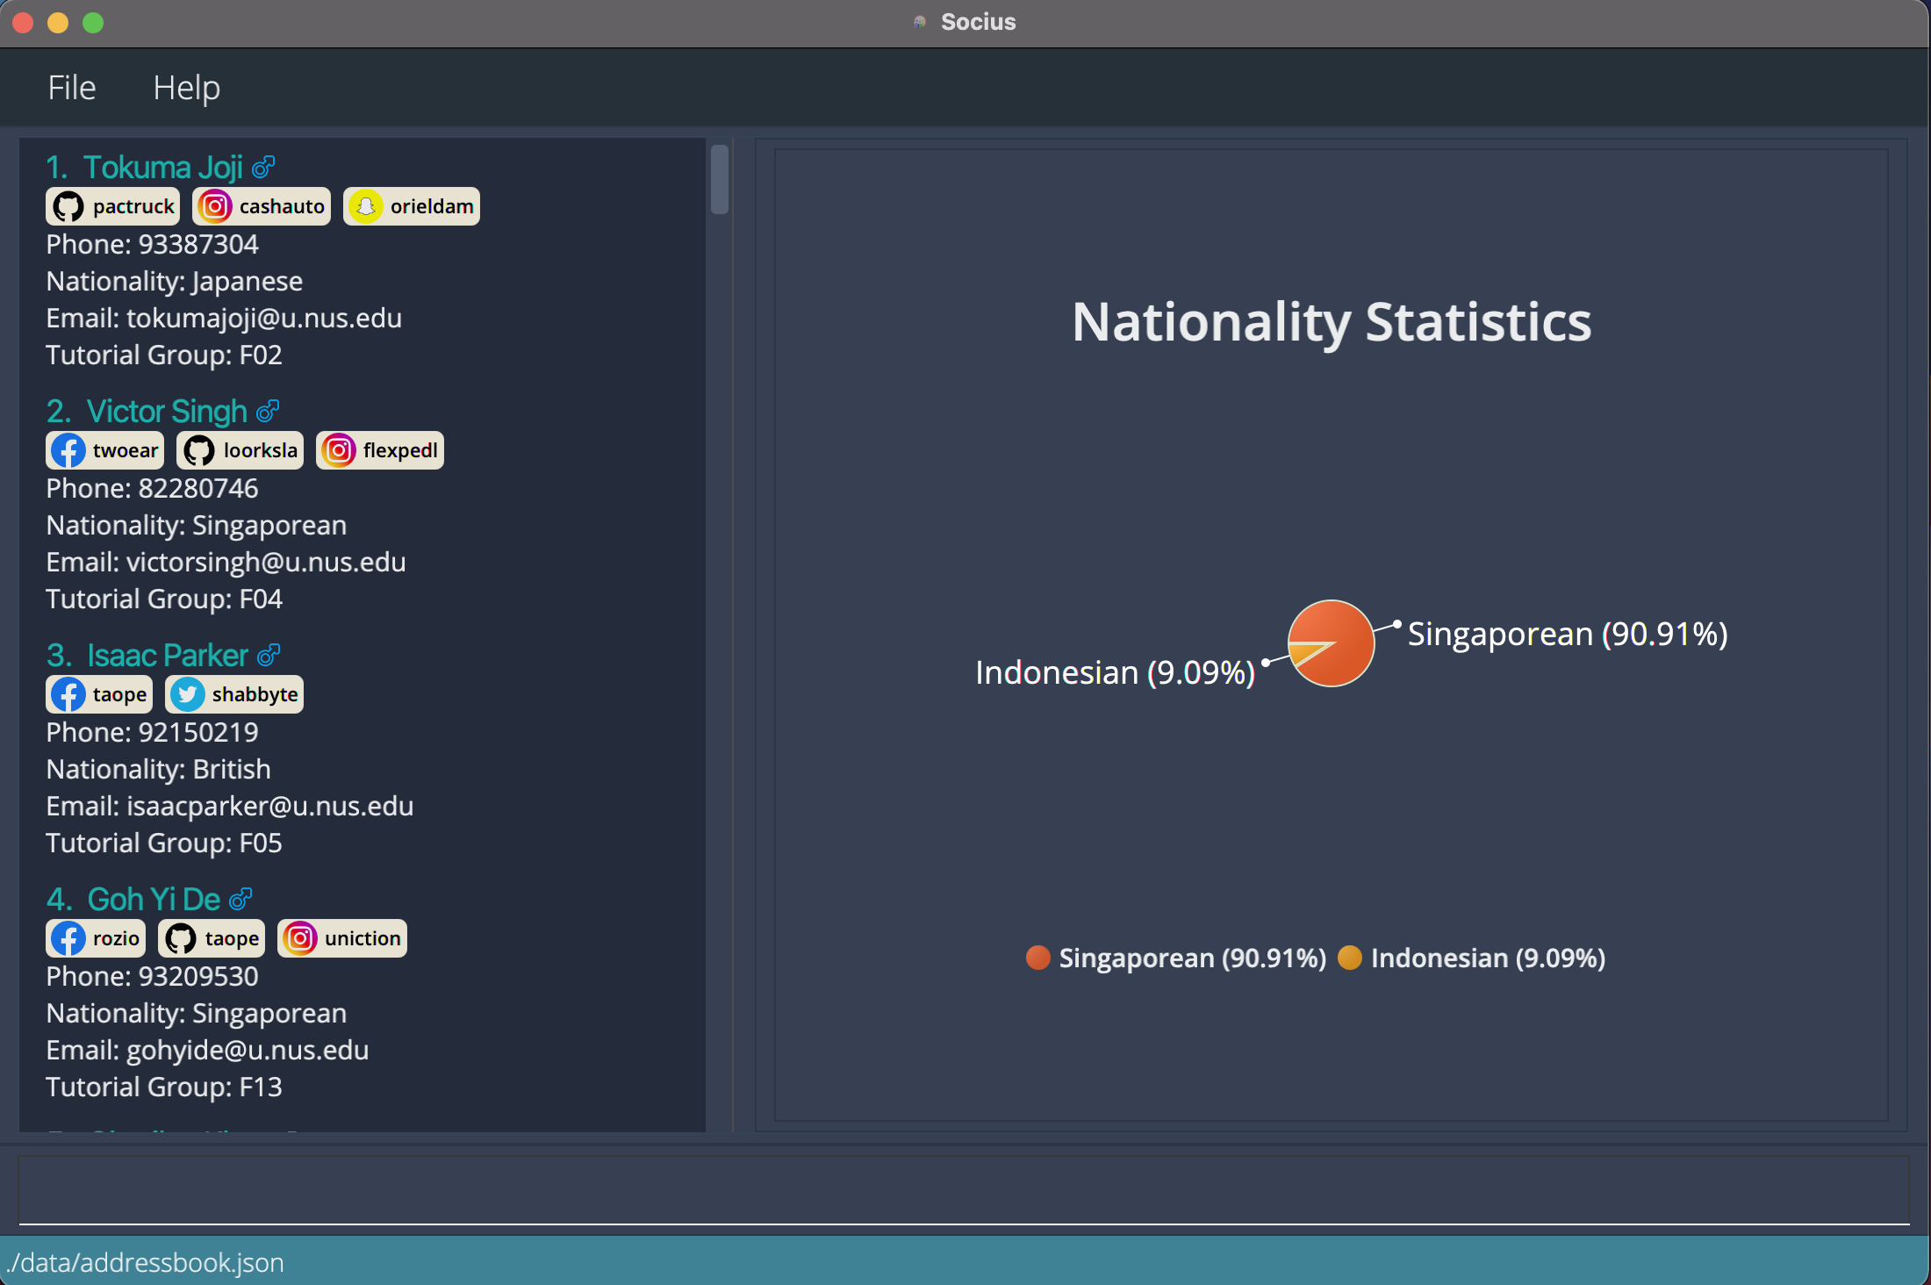
Task: Click the Facebook icon on rozio tag
Action: pyautogui.click(x=68, y=938)
